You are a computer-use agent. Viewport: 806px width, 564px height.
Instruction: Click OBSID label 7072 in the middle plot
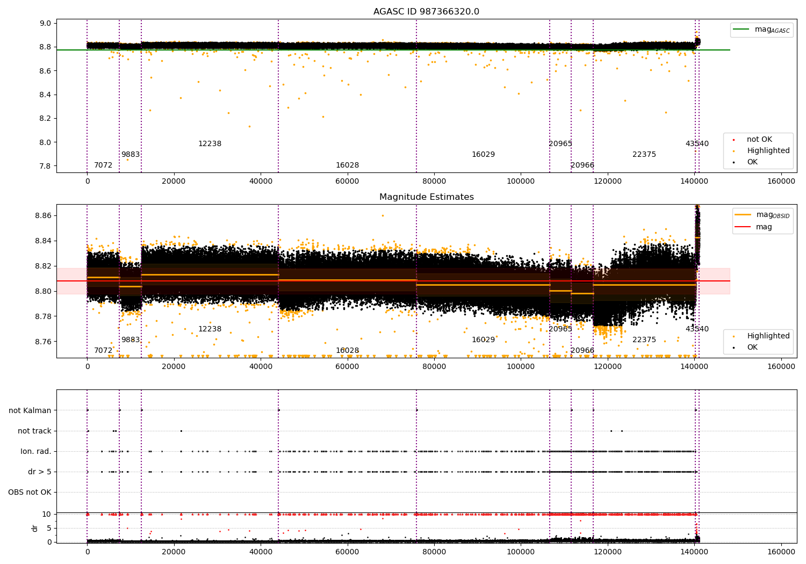pyautogui.click(x=103, y=351)
